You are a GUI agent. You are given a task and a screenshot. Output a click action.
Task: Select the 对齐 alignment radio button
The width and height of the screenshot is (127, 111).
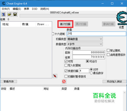tap(91, 69)
